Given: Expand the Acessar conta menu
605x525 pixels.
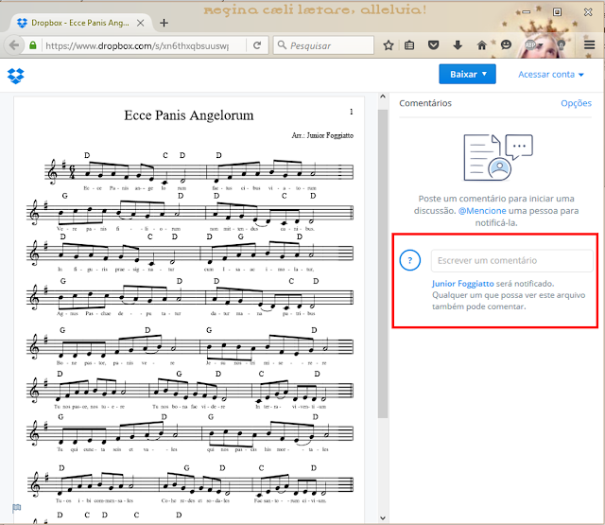Looking at the screenshot, I should click(x=550, y=75).
